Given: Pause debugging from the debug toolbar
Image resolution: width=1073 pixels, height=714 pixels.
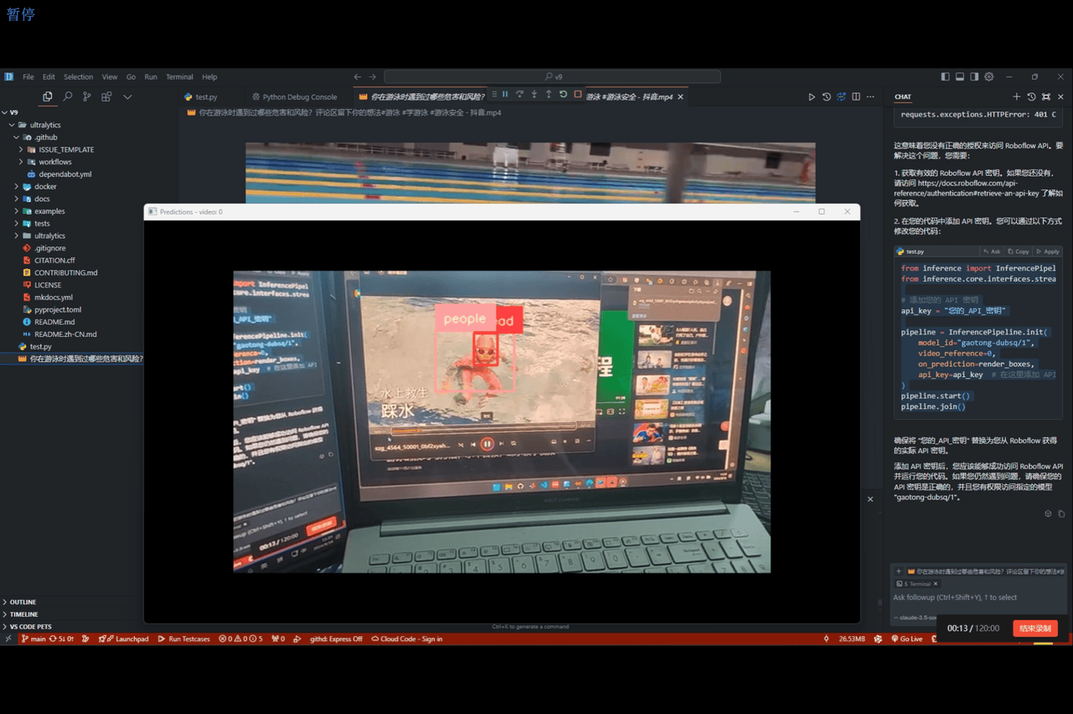Looking at the screenshot, I should click(x=505, y=95).
